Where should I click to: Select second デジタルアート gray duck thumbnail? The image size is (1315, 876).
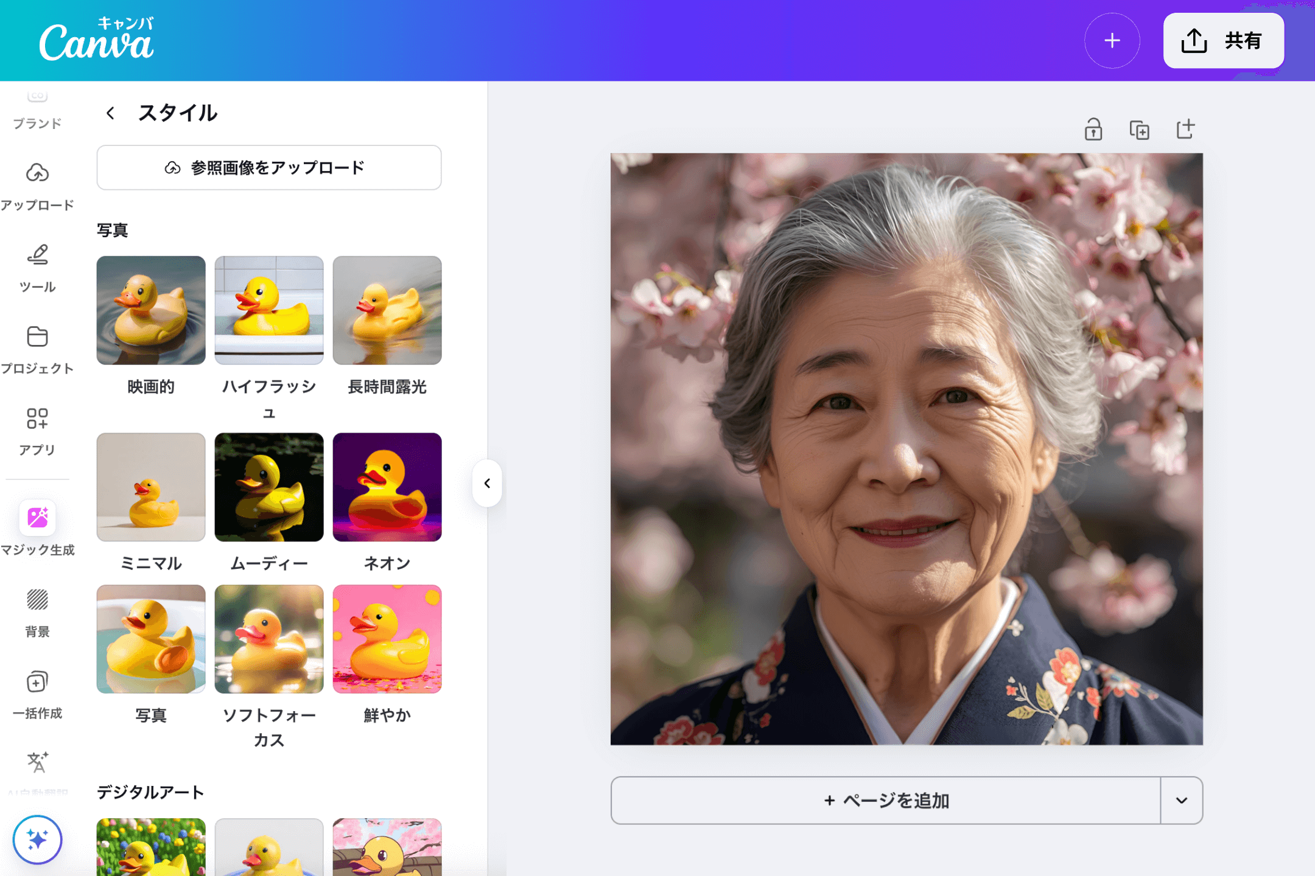click(269, 847)
